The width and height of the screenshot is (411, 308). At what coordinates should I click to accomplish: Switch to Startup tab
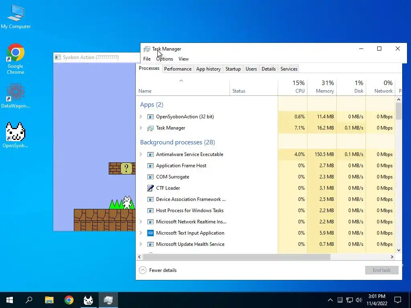click(x=233, y=69)
